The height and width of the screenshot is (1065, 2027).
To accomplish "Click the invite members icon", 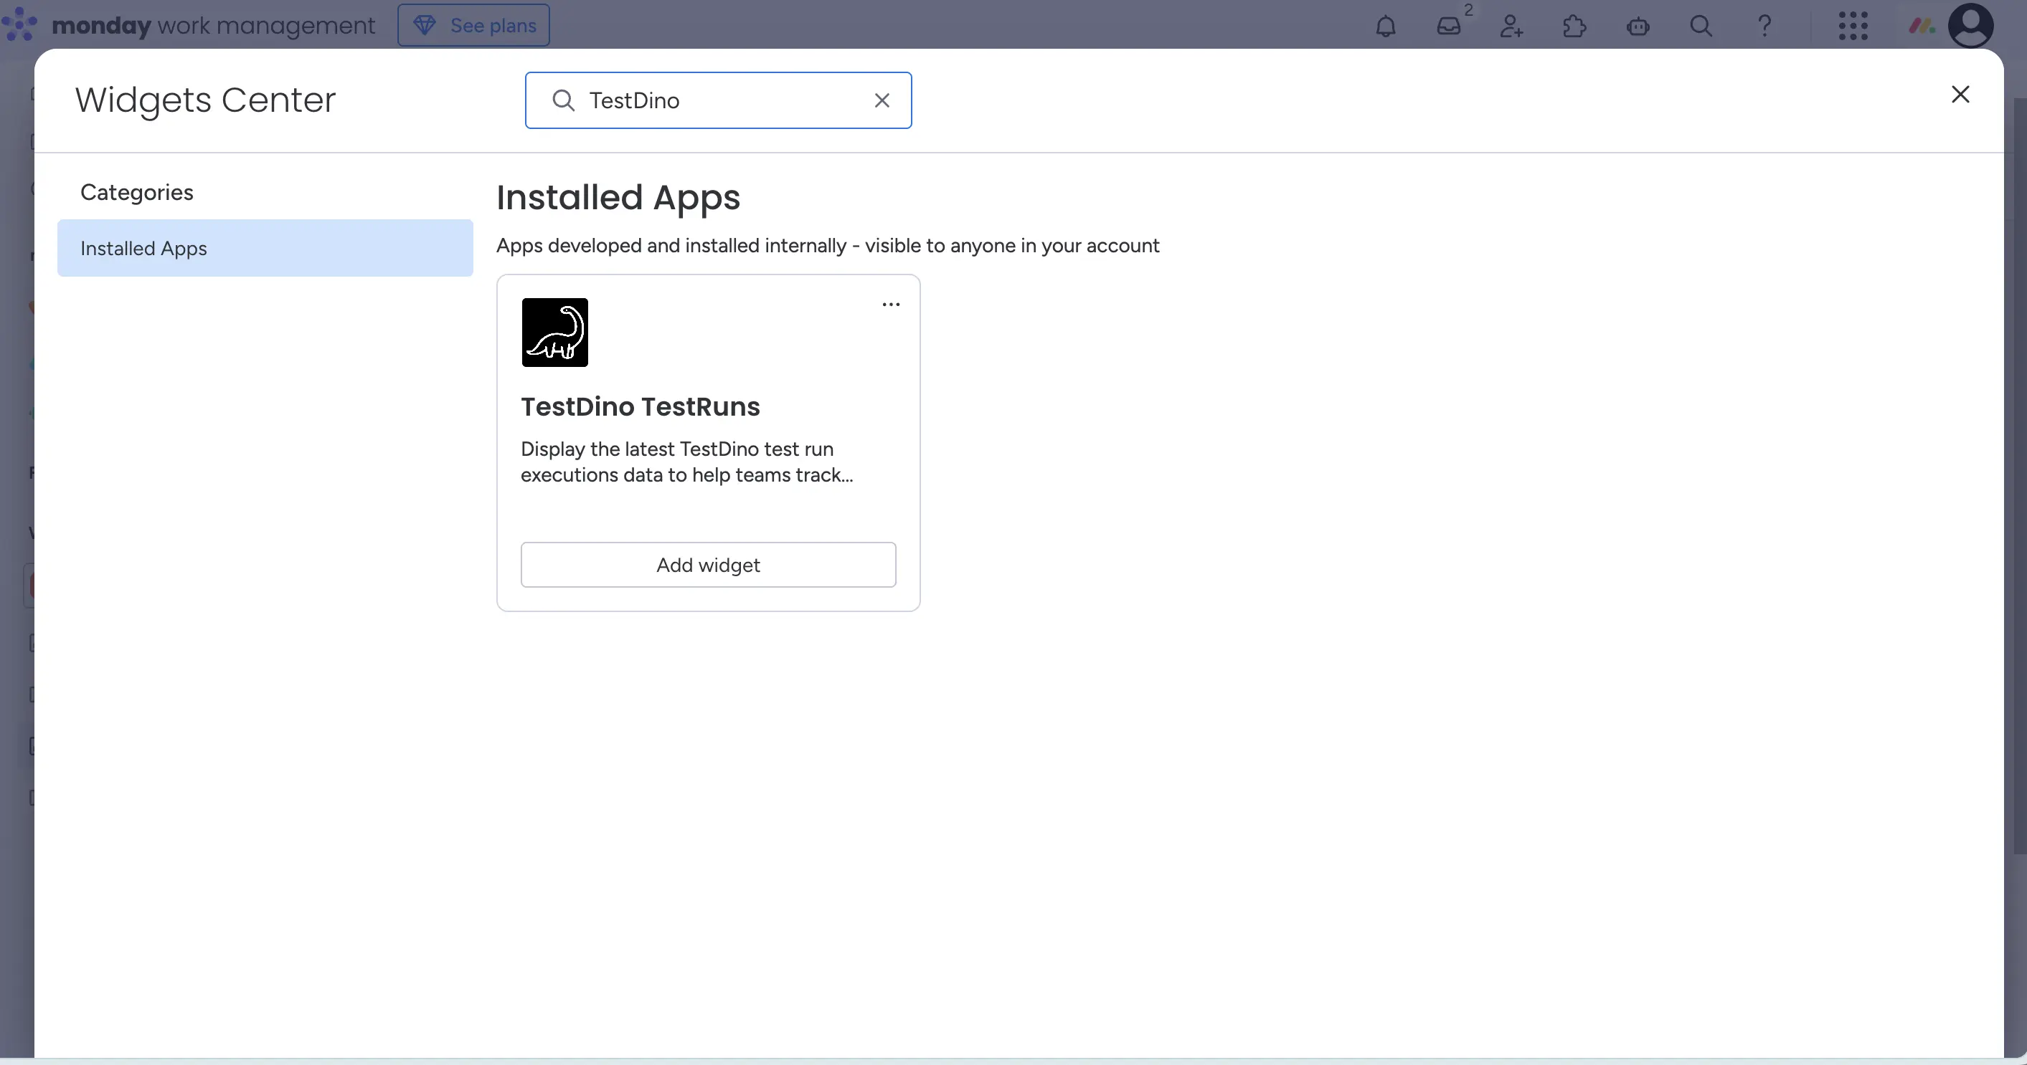I will point(1511,26).
